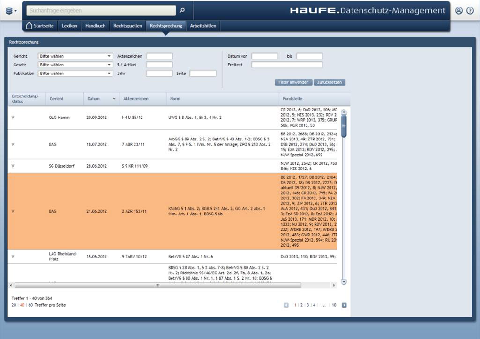Sort by Fundstelle column header
The image size is (480, 339).
click(x=315, y=99)
